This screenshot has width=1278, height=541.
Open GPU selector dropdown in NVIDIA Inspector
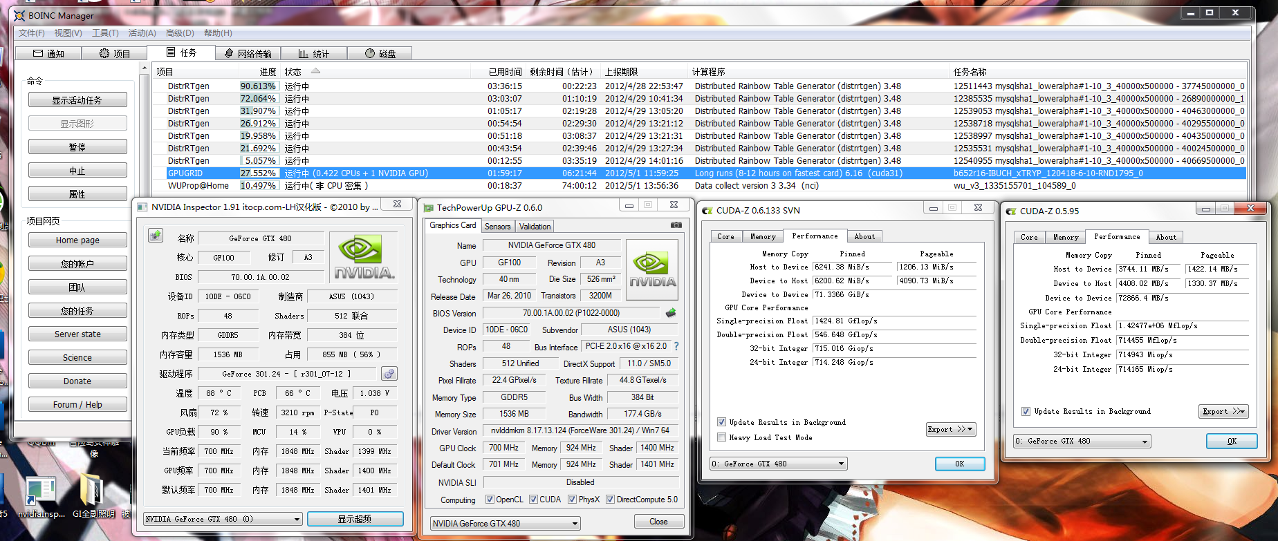tap(223, 519)
